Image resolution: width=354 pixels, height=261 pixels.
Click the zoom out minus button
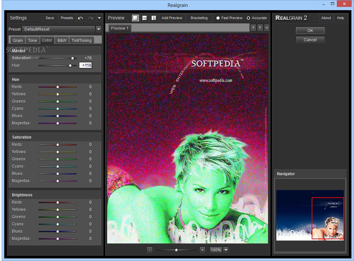[149, 250]
